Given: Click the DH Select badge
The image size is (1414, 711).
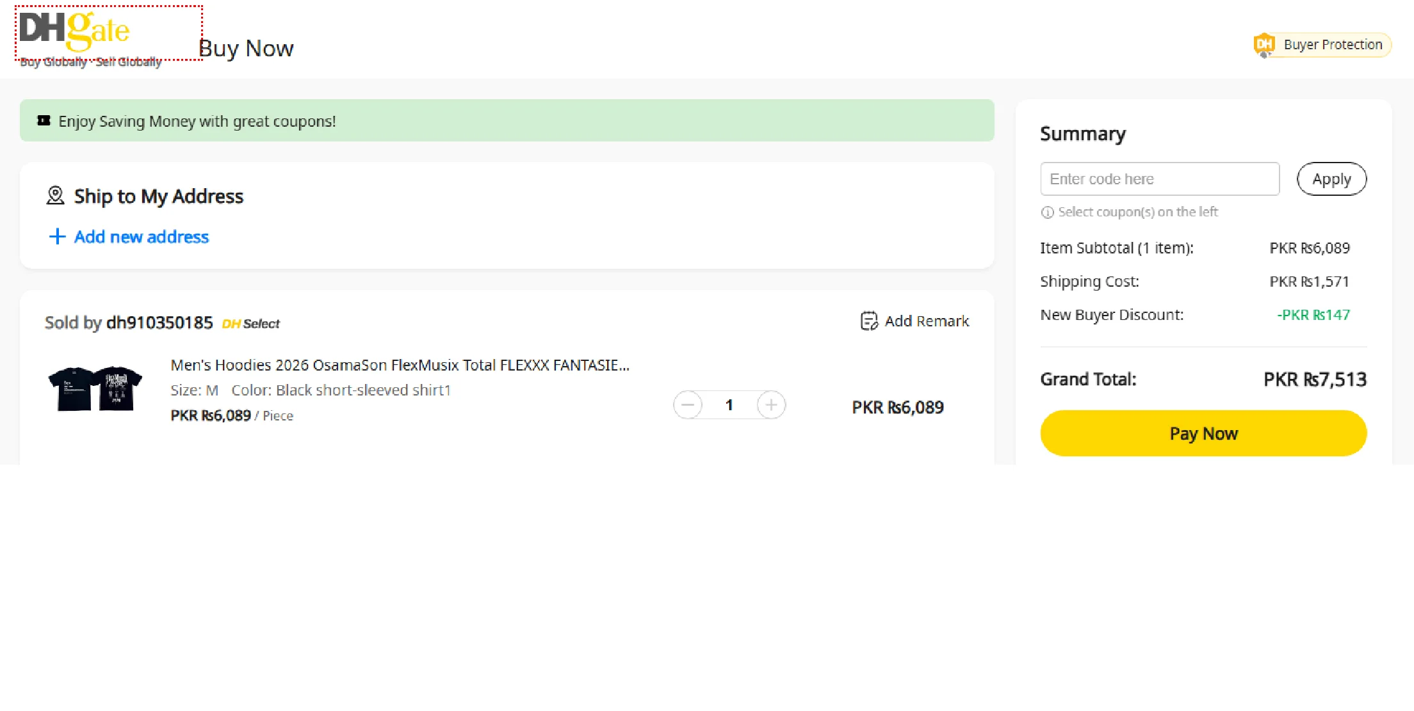Looking at the screenshot, I should [x=251, y=324].
